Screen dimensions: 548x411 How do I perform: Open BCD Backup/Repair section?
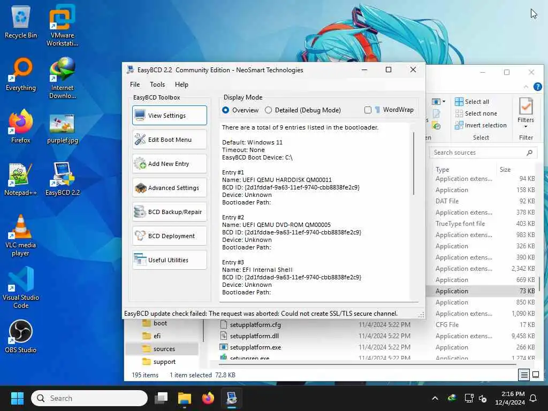(x=170, y=212)
